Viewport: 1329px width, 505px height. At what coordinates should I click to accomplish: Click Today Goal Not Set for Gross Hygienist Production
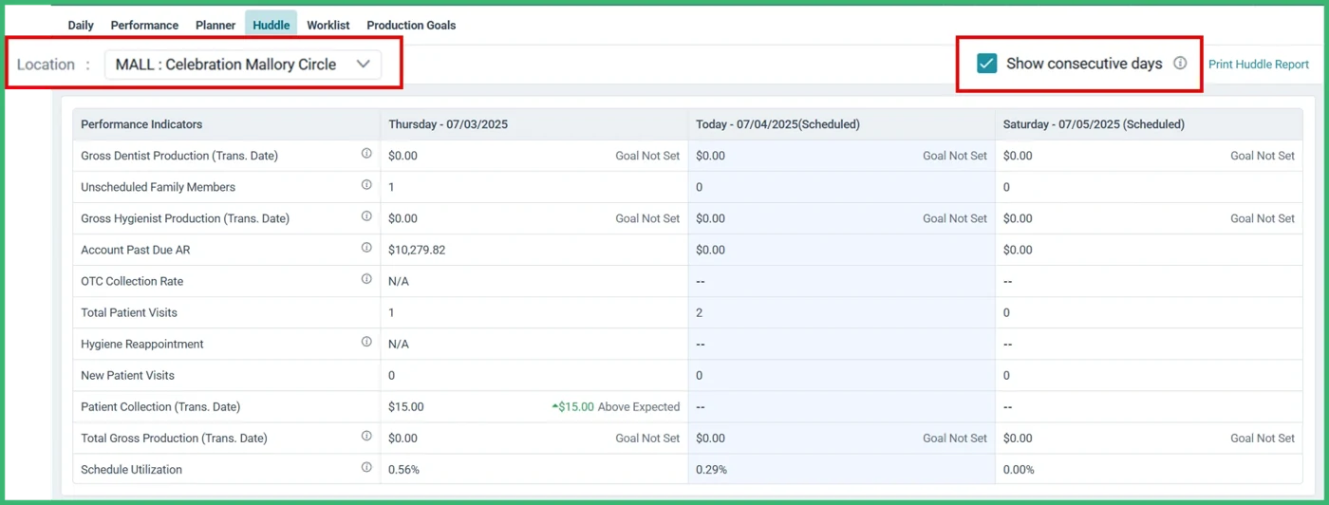pos(955,218)
